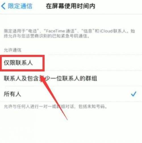Go back to 限定通信 via label
The image size is (142, 143).
[x=20, y=6]
